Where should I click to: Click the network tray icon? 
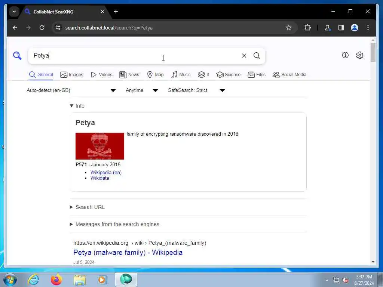(336, 280)
